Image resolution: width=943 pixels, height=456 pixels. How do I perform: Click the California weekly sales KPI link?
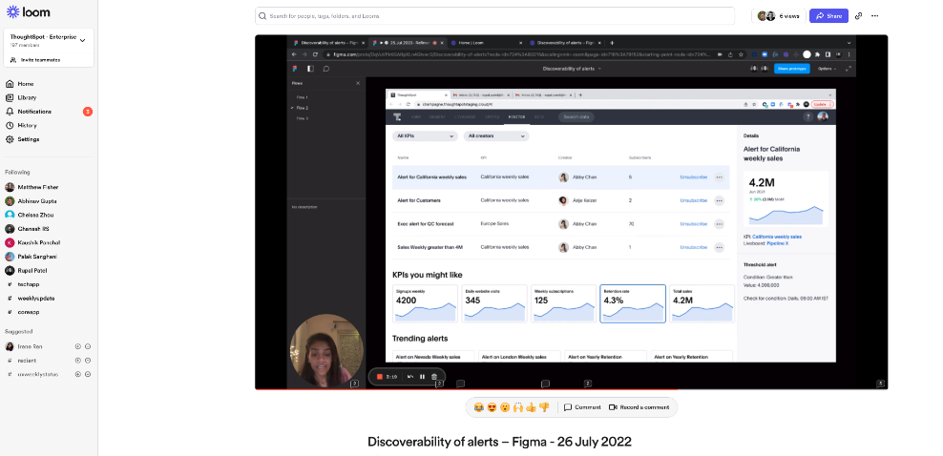click(x=777, y=237)
